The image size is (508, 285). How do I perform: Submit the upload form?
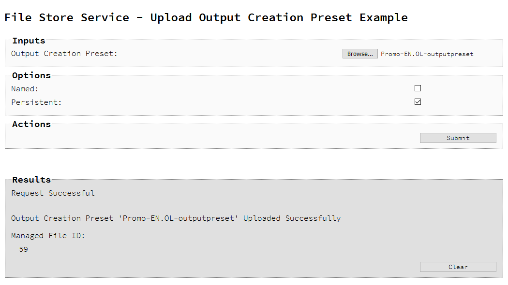pyautogui.click(x=458, y=138)
